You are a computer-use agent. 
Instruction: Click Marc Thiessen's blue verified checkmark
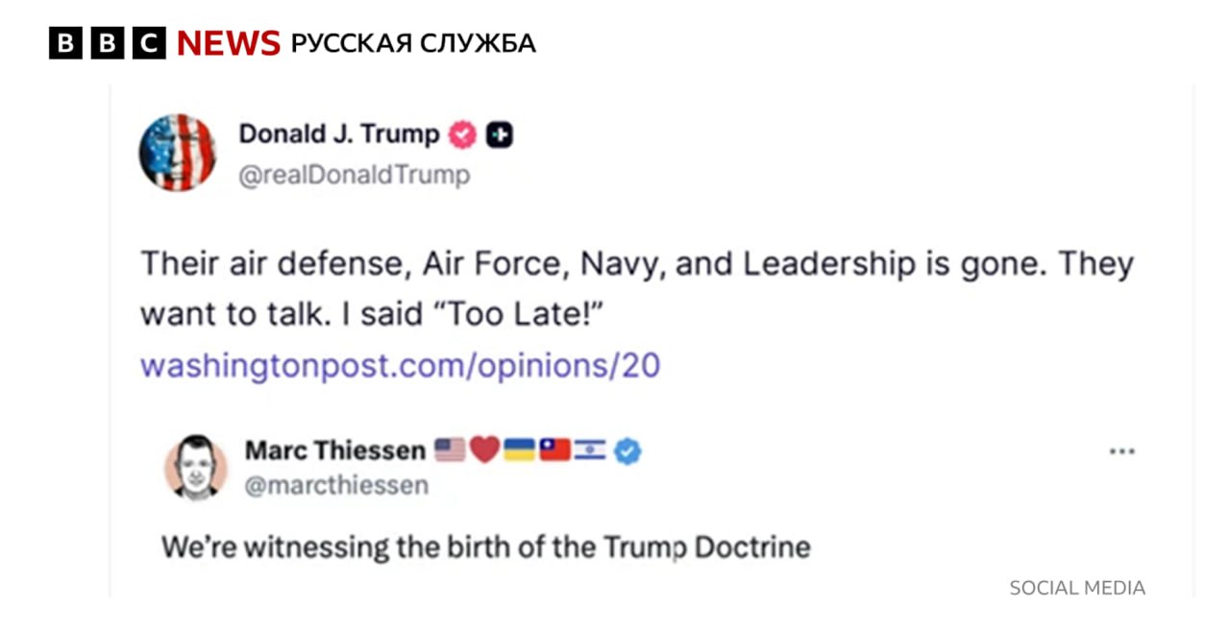[627, 449]
